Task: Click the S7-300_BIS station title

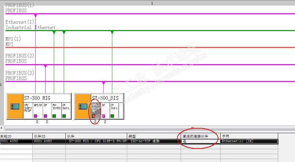Action: (x=105, y=98)
